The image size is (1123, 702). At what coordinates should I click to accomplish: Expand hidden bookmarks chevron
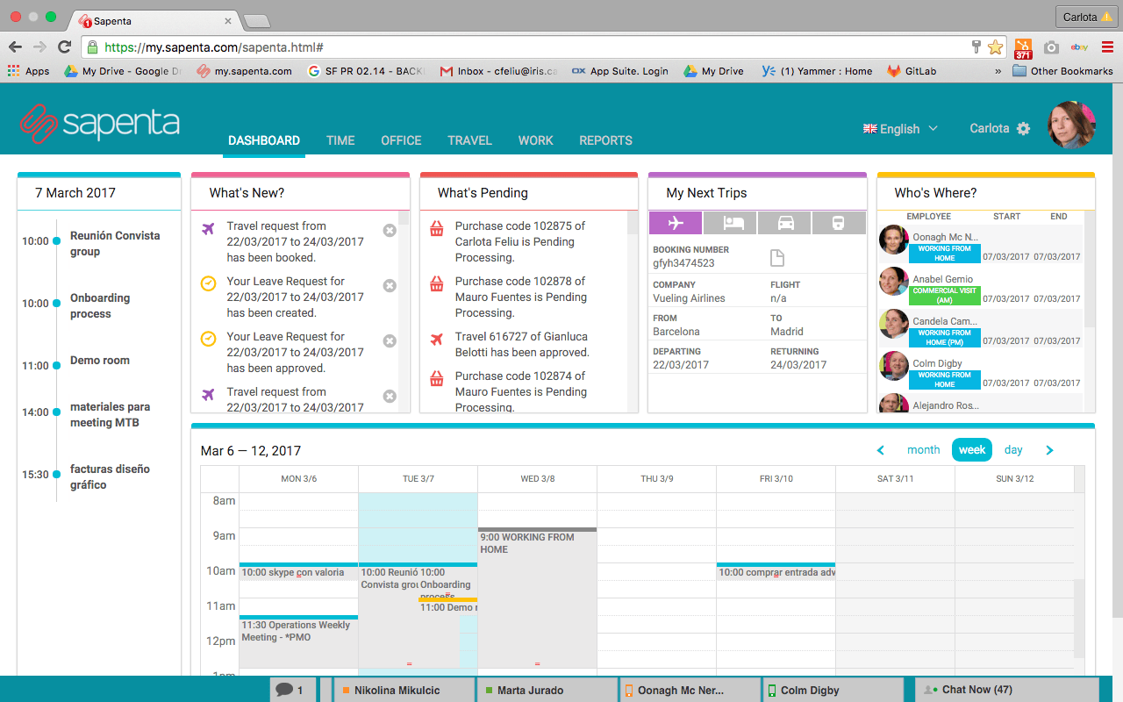pos(998,71)
